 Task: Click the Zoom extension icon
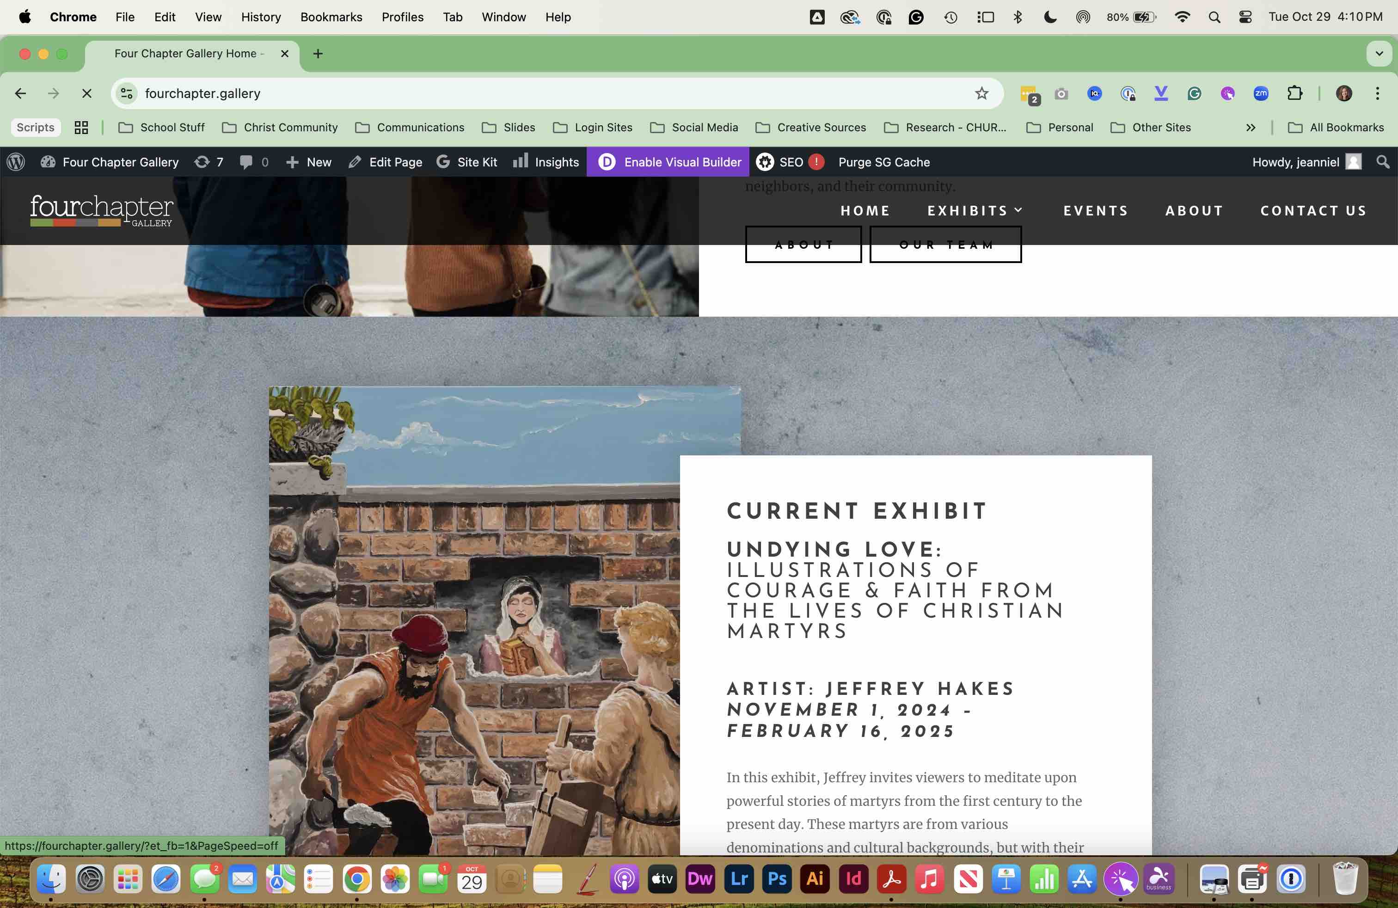tap(1261, 93)
